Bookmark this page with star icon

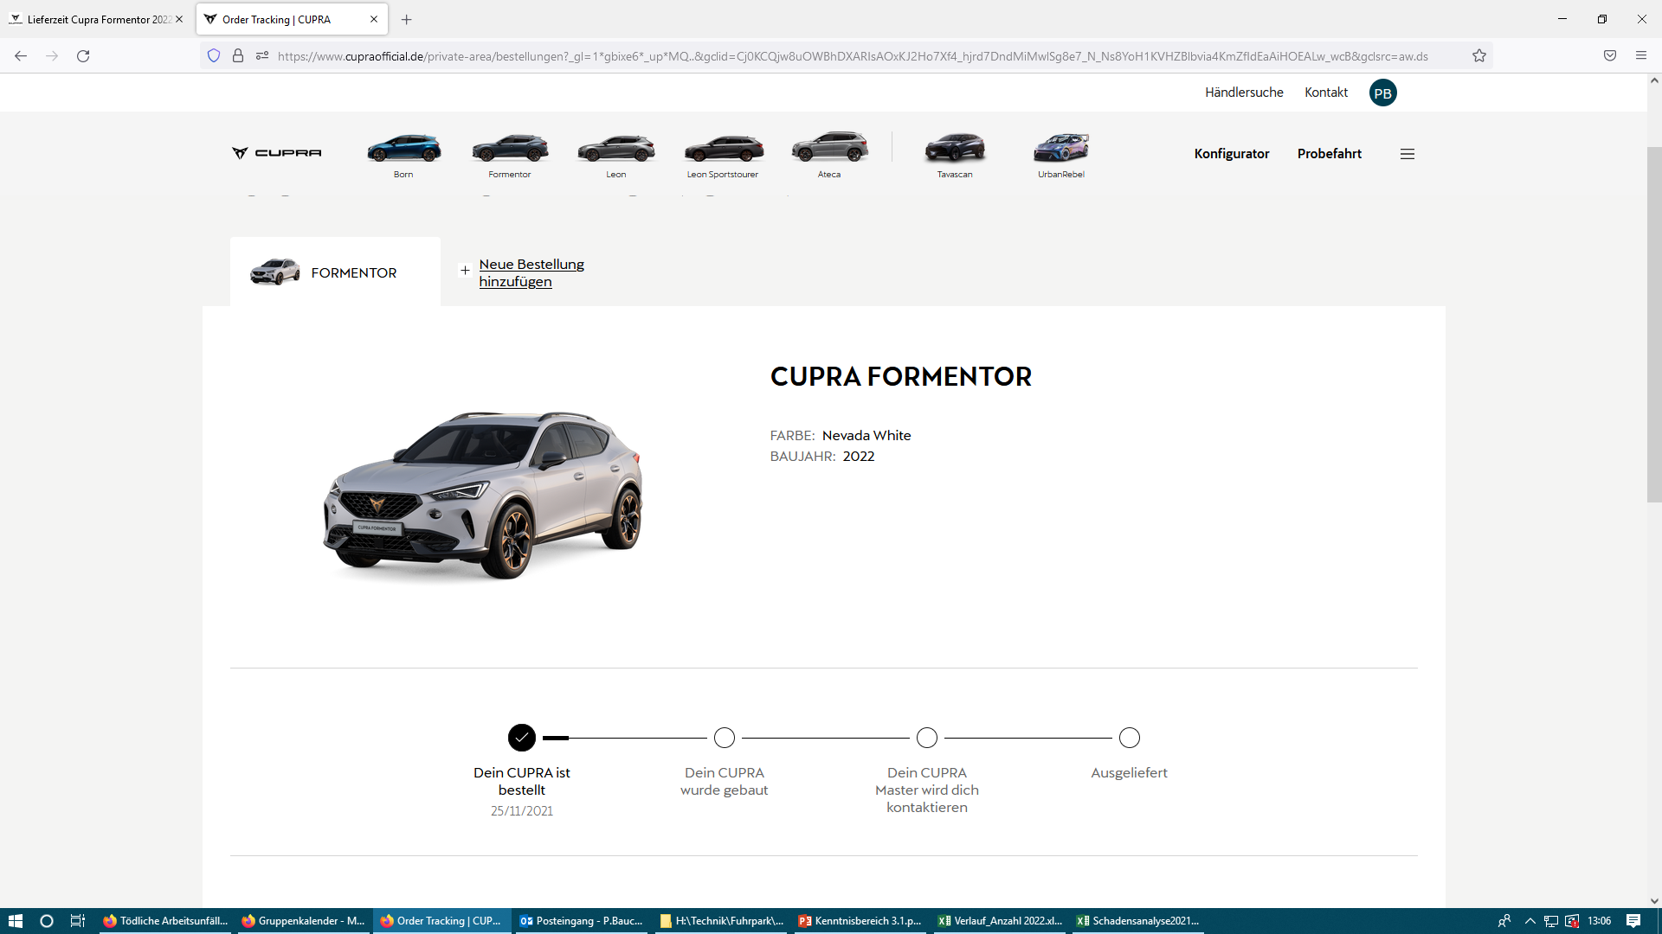1479,56
